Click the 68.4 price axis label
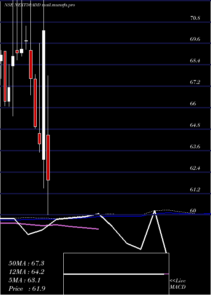This screenshot has height=295, width=211. pos(195,61)
